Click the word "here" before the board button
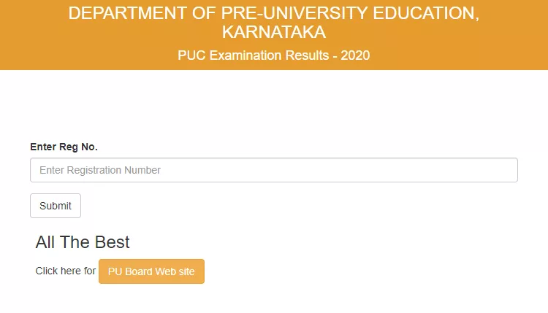The width and height of the screenshot is (548, 313). [x=71, y=271]
